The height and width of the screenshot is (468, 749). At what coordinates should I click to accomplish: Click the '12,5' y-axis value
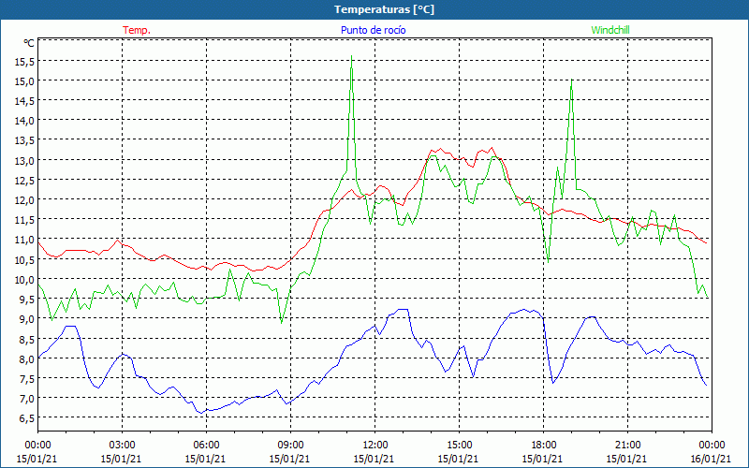[x=24, y=181]
